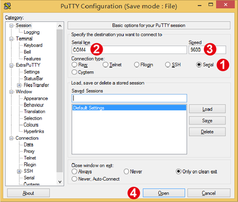Open the Selection category
Screen dimensions: 238x202
point(33,118)
